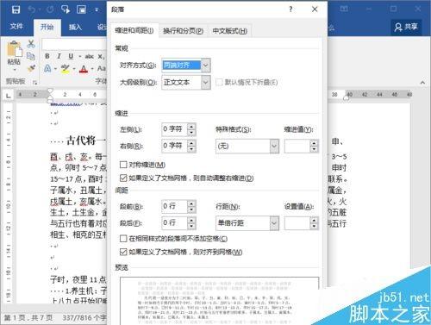Increase spacing Before with up arrow

[191, 203]
